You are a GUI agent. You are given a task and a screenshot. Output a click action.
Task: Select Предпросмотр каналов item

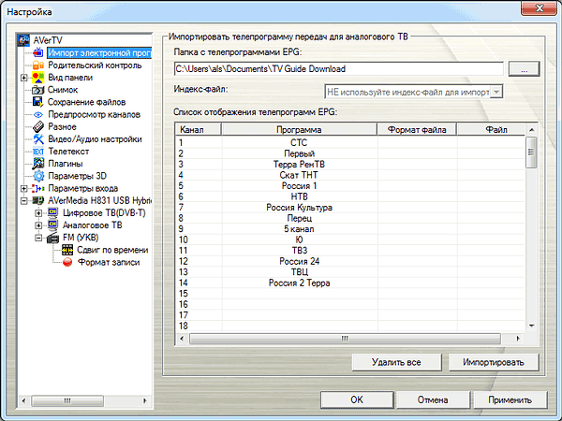point(94,114)
